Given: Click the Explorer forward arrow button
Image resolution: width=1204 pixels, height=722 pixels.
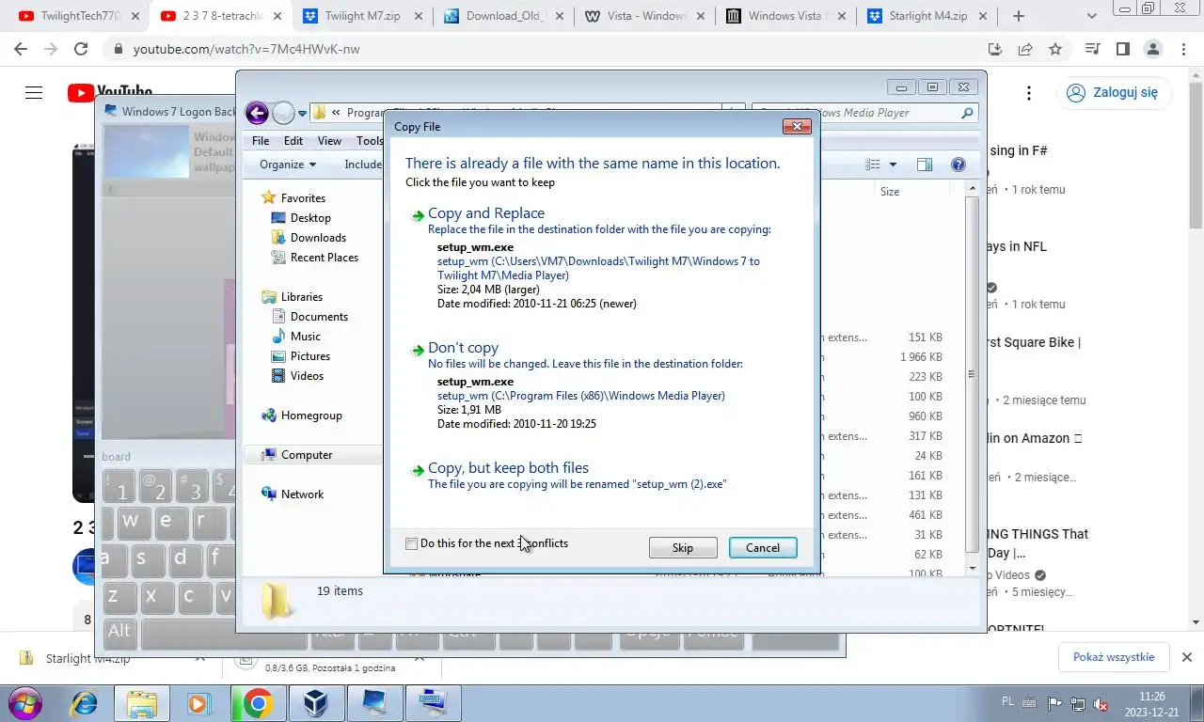Looking at the screenshot, I should tap(283, 113).
